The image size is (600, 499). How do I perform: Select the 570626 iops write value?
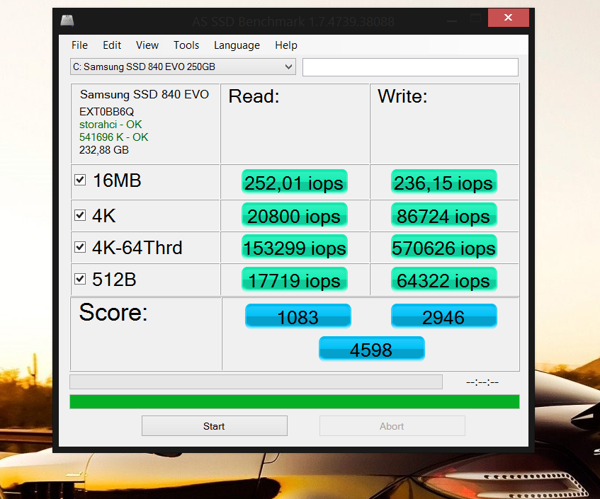444,247
